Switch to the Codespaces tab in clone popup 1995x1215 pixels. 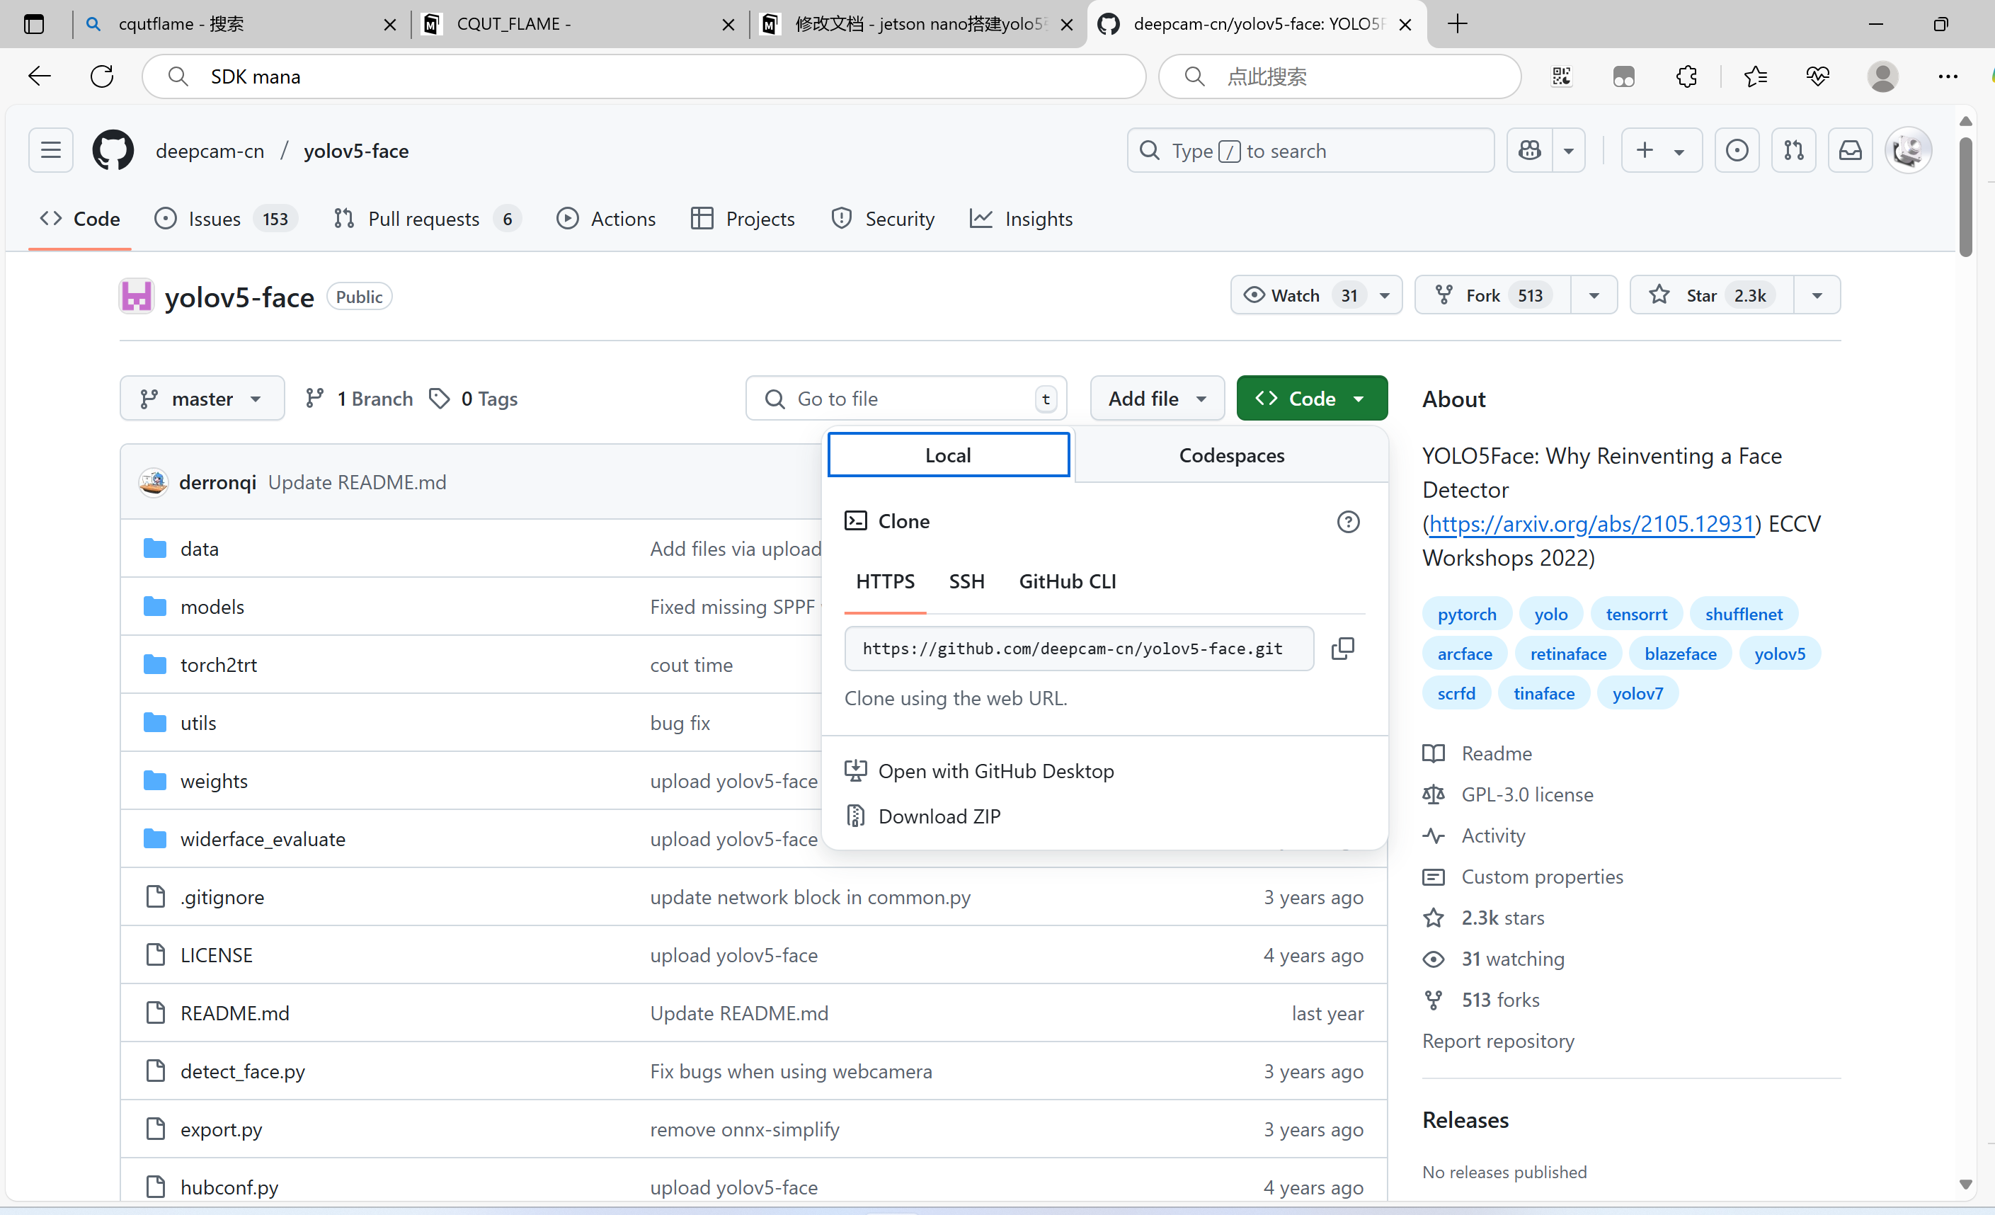tap(1232, 455)
